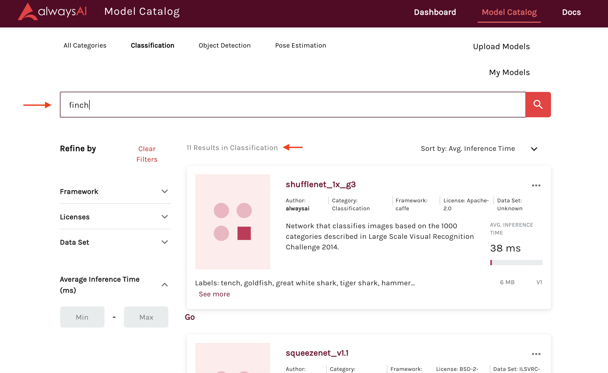
Task: Click the Upload Models link
Action: (501, 46)
